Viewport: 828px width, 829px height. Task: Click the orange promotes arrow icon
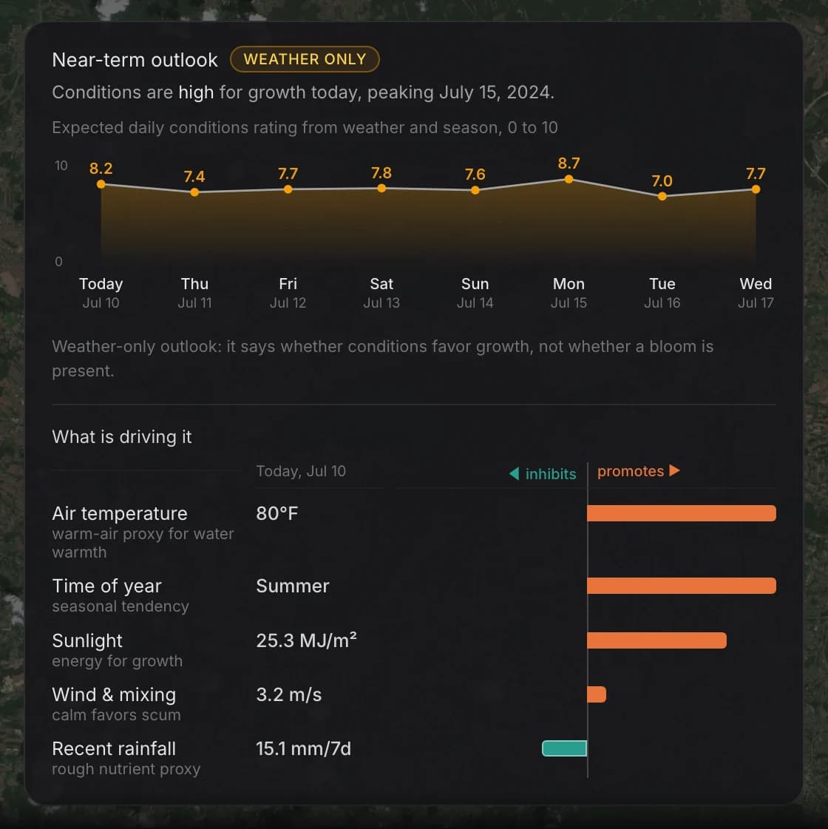point(674,470)
